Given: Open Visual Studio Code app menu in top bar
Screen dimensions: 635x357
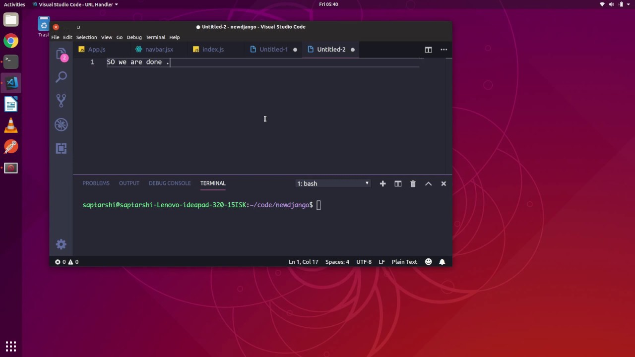Looking at the screenshot, I should [x=75, y=4].
